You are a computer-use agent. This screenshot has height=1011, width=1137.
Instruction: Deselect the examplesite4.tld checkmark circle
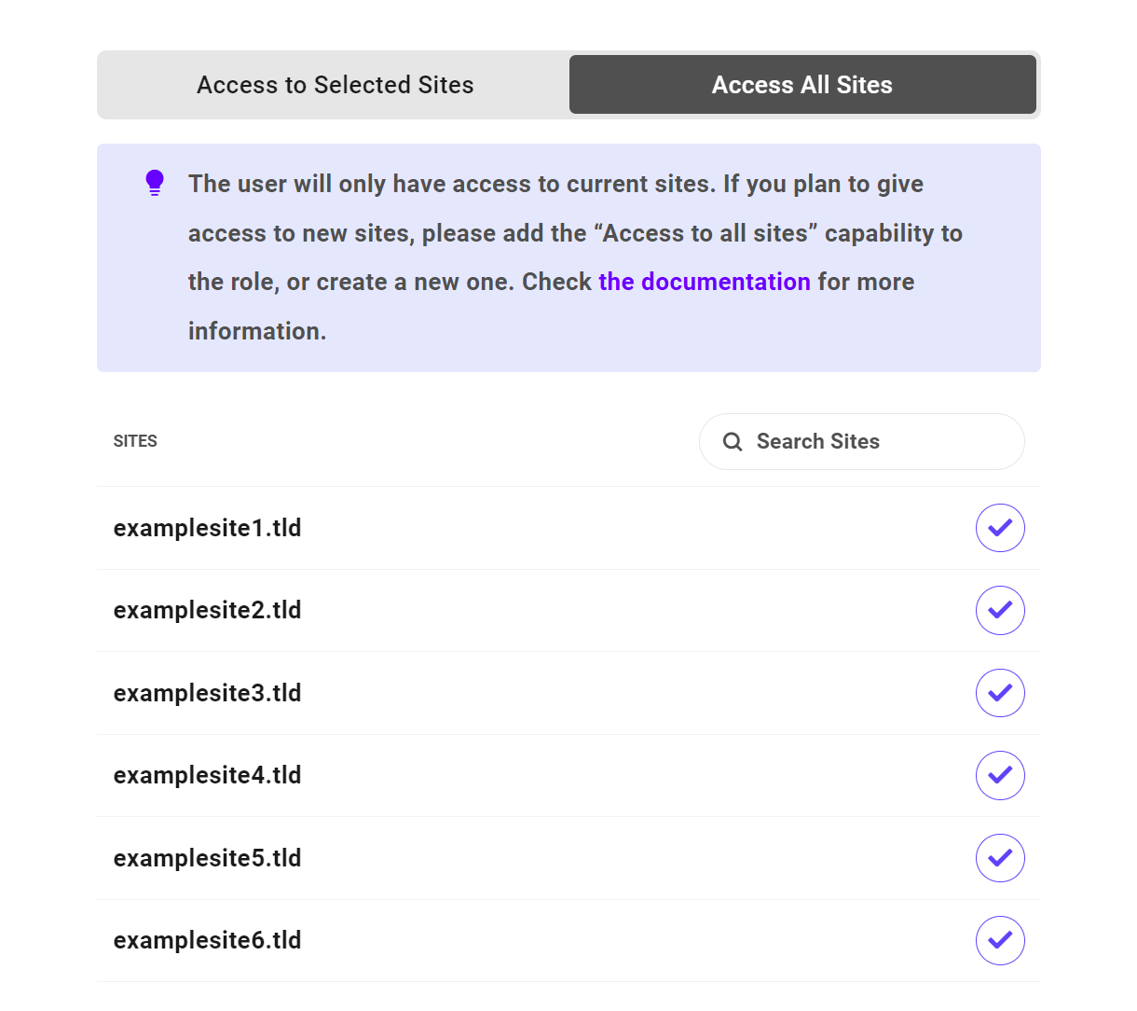click(1000, 775)
